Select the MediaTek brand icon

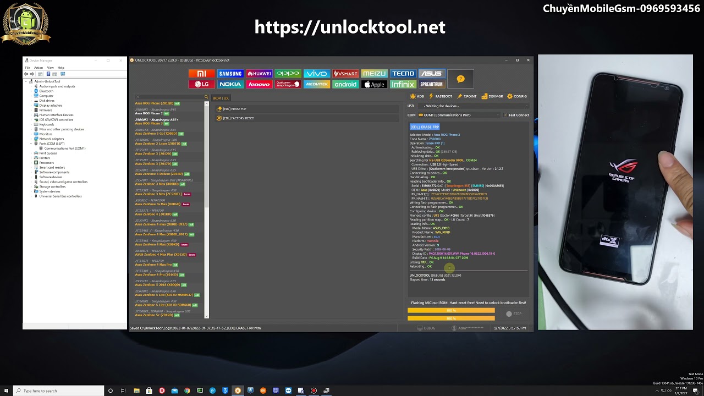pyautogui.click(x=316, y=84)
